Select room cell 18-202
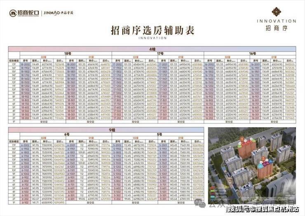The image size is (305, 216). pyautogui.click(x=25, y=118)
